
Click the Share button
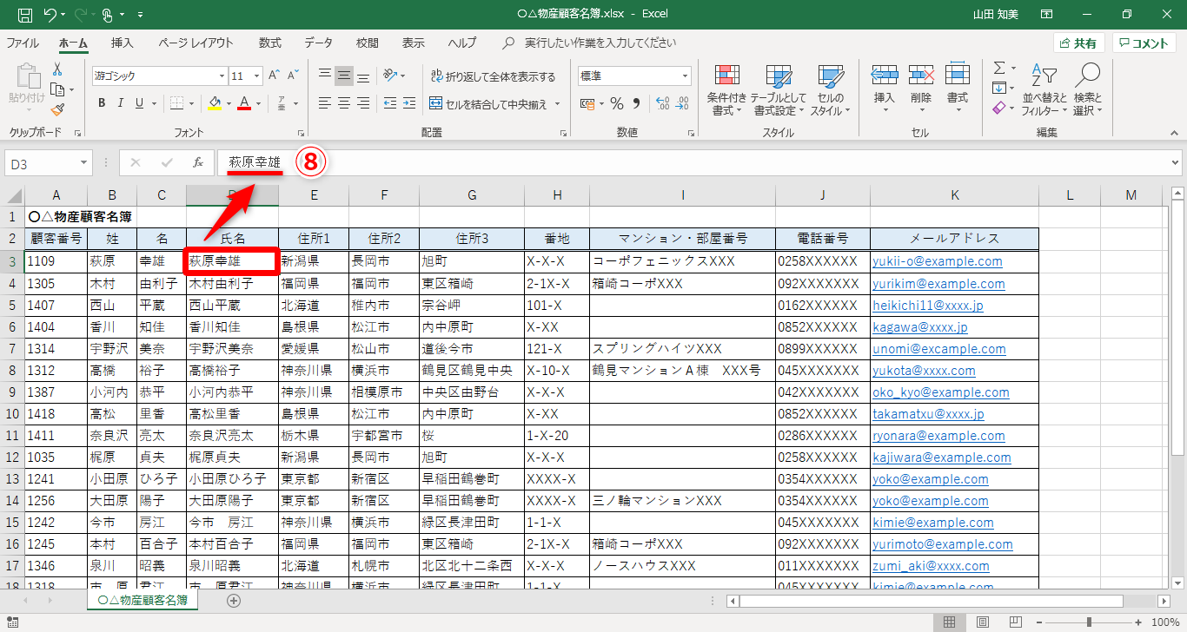tap(1079, 43)
